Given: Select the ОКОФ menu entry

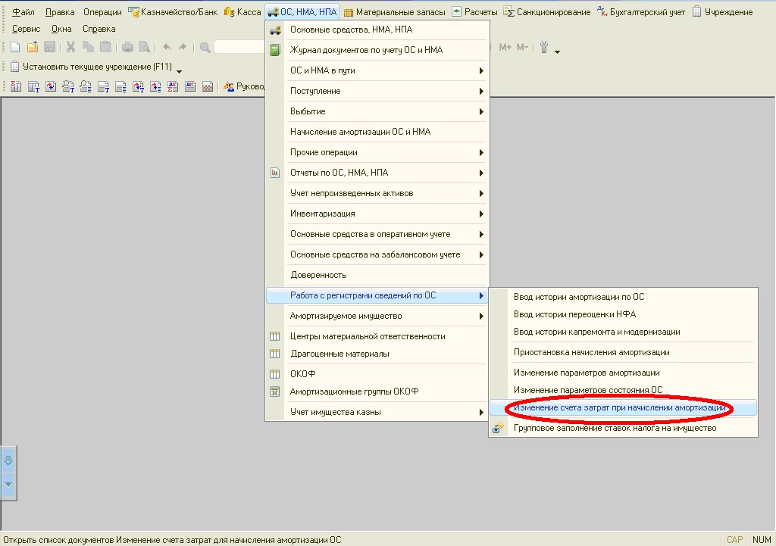Looking at the screenshot, I should (x=377, y=374).
